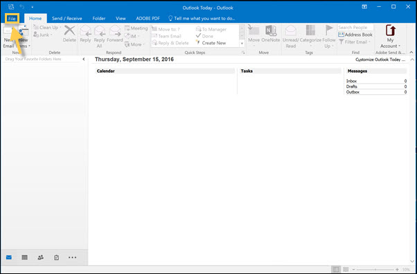Open the View ribbon tab
The width and height of the screenshot is (417, 274).
tap(121, 19)
